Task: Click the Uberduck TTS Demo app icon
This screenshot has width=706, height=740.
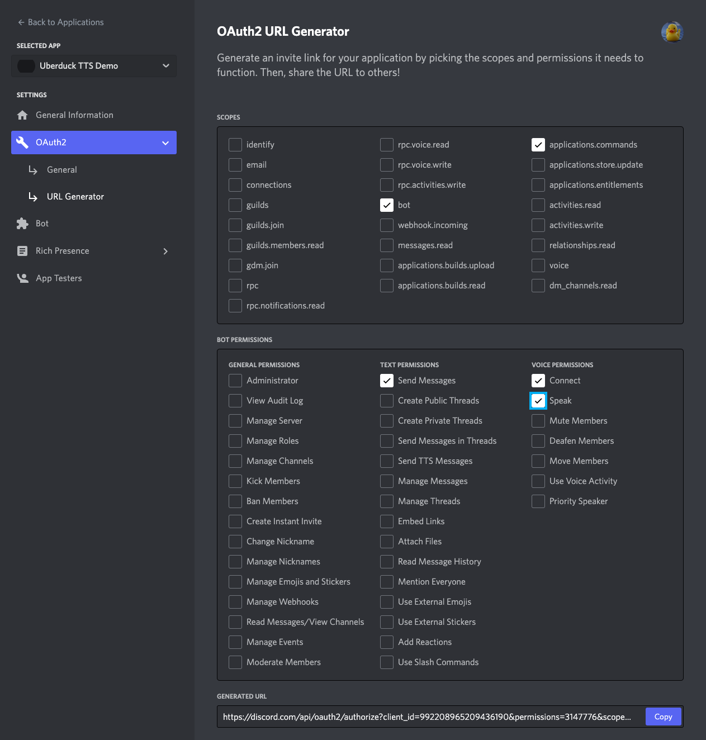Action: coord(26,66)
